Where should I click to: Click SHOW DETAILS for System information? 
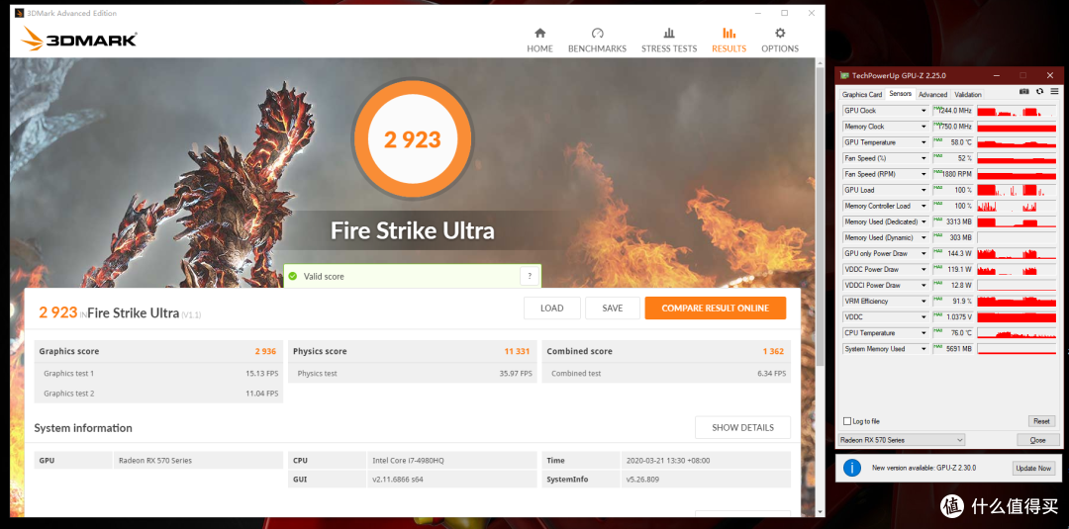(742, 427)
